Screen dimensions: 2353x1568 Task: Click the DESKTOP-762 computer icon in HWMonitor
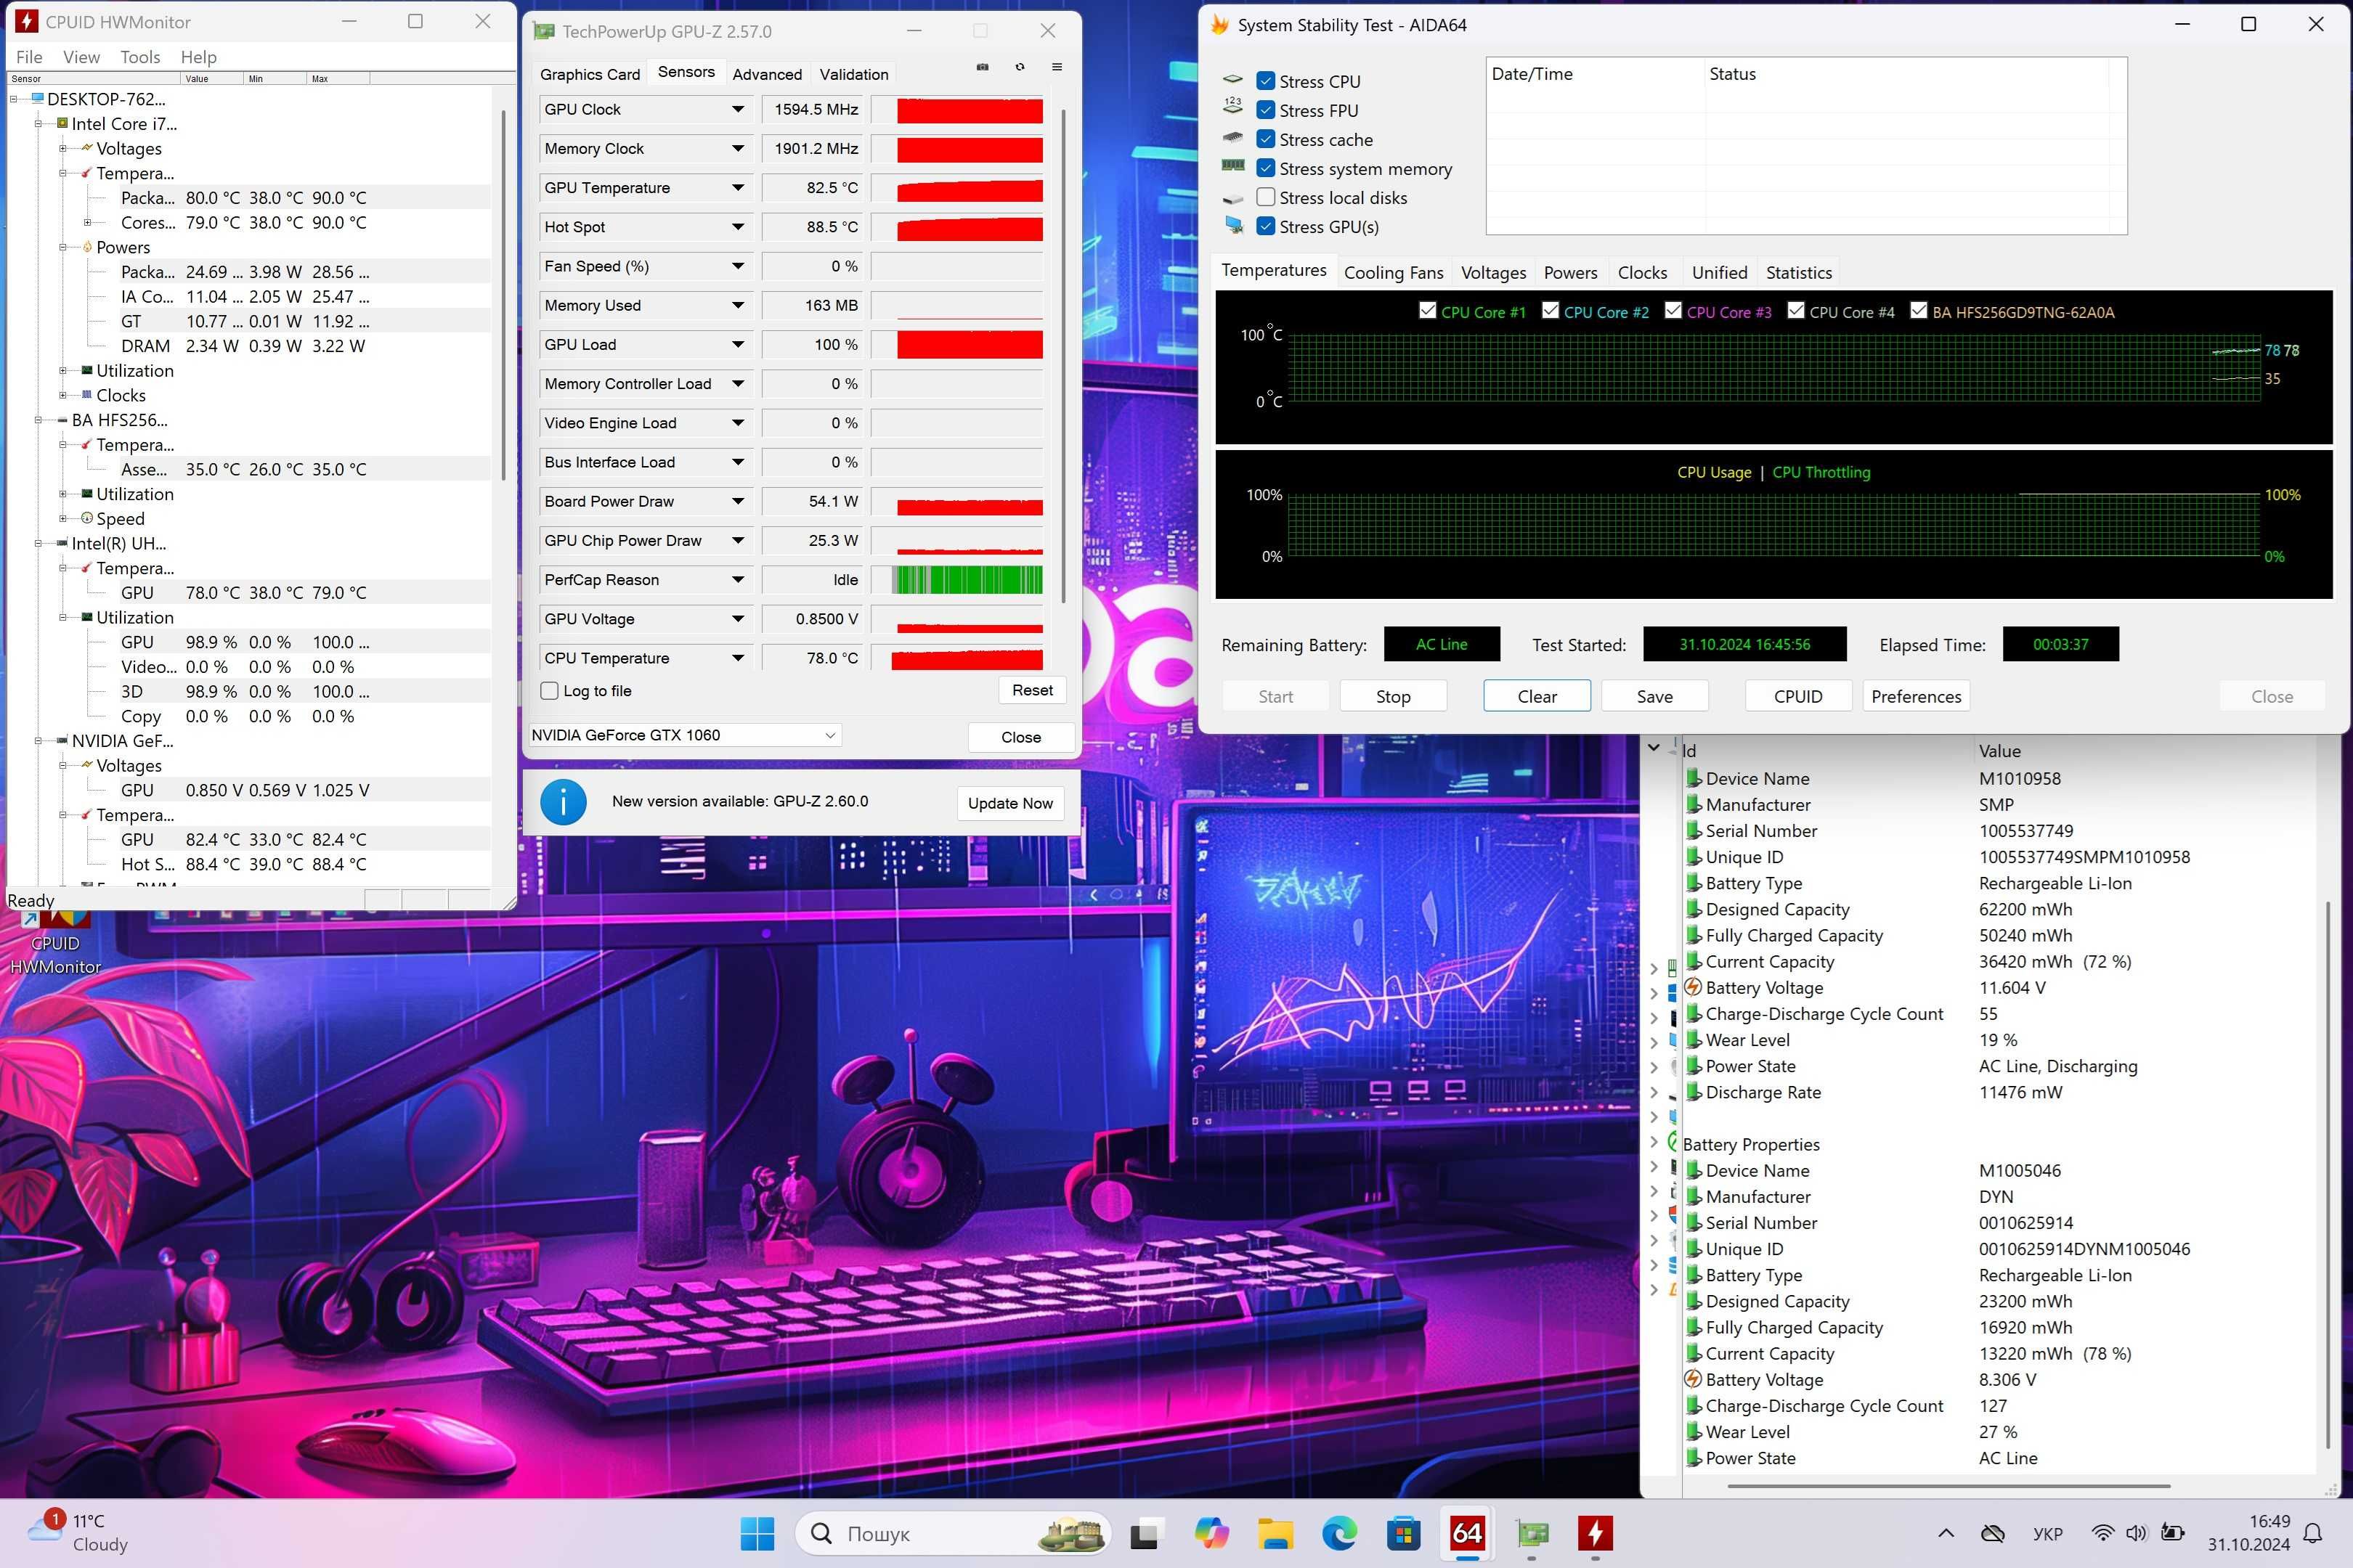[x=37, y=98]
